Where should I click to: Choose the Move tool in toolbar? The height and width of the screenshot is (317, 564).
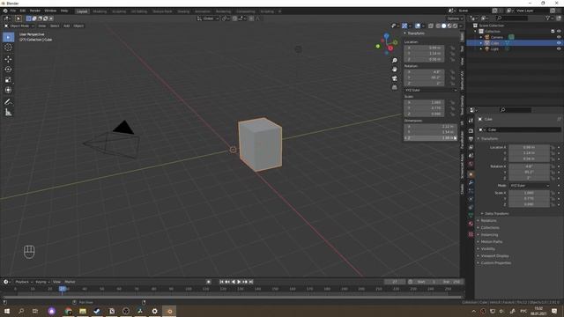click(x=8, y=59)
